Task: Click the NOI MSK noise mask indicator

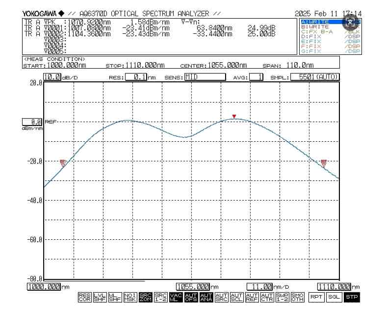Action: 130,297
